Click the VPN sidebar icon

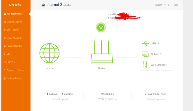4,54
